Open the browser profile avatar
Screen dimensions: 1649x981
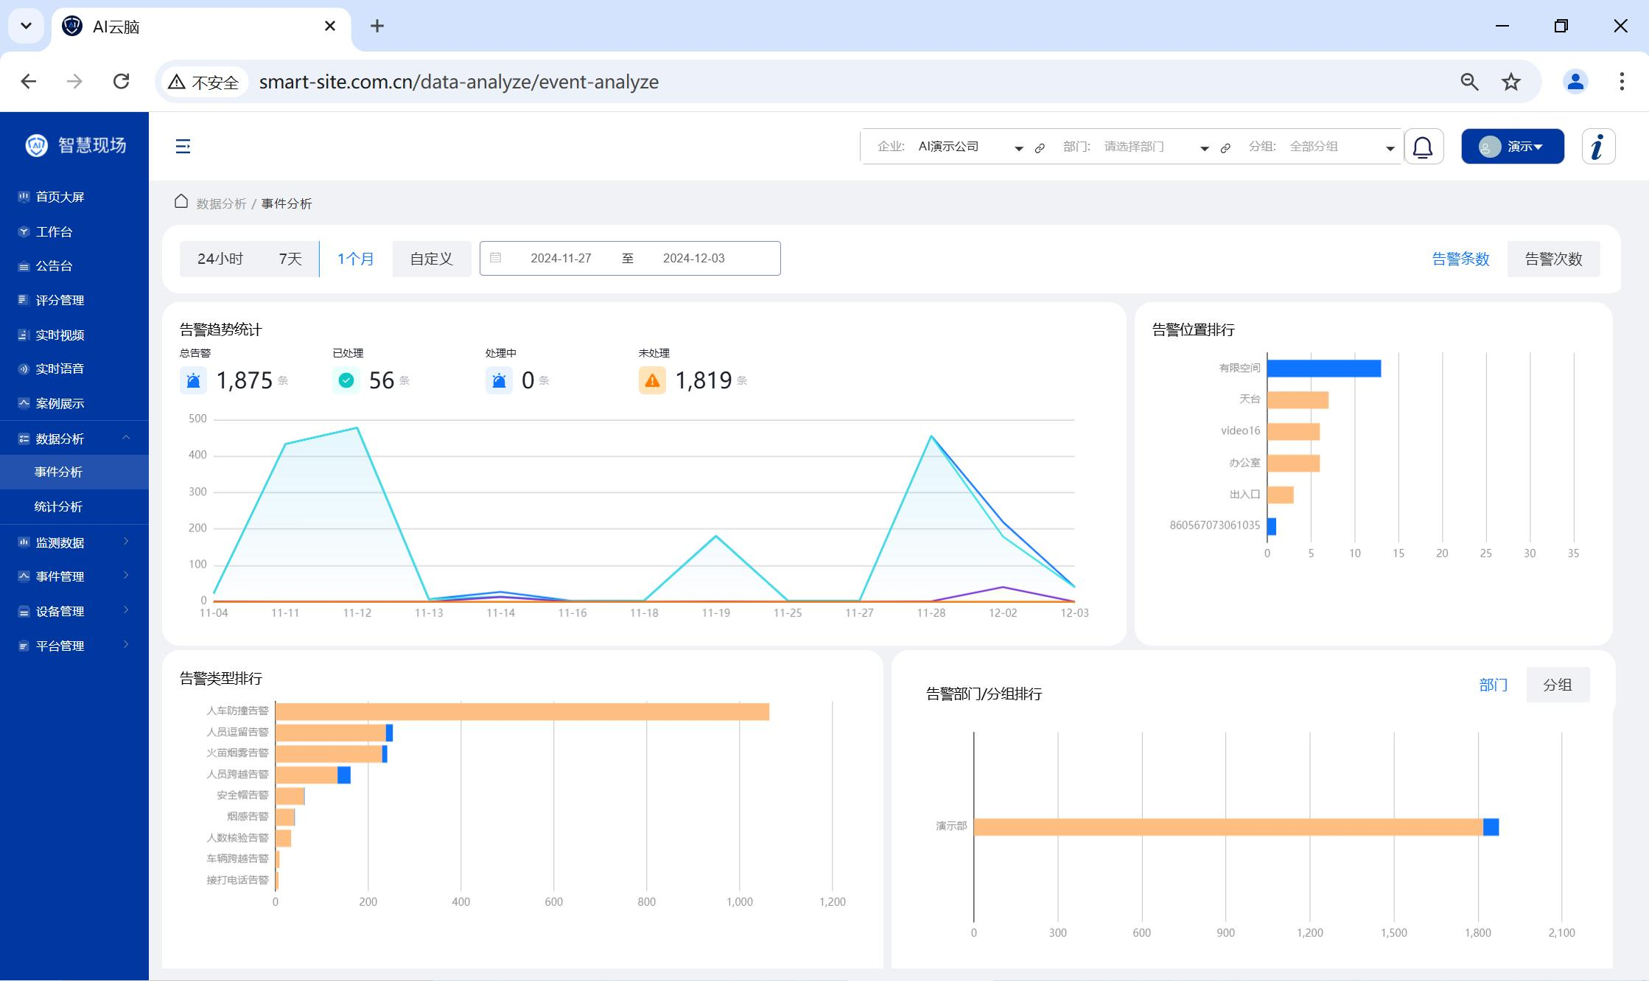coord(1575,82)
